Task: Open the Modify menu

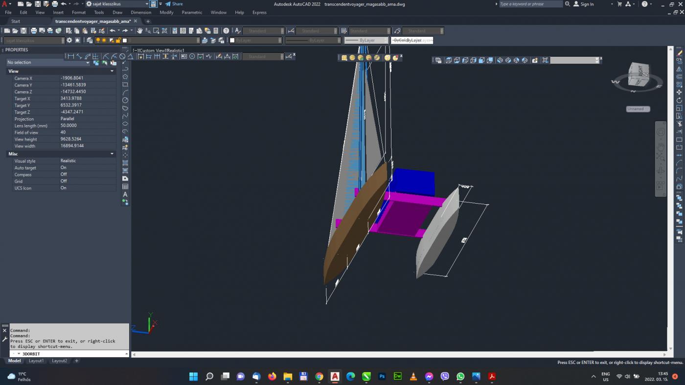Action: point(166,13)
